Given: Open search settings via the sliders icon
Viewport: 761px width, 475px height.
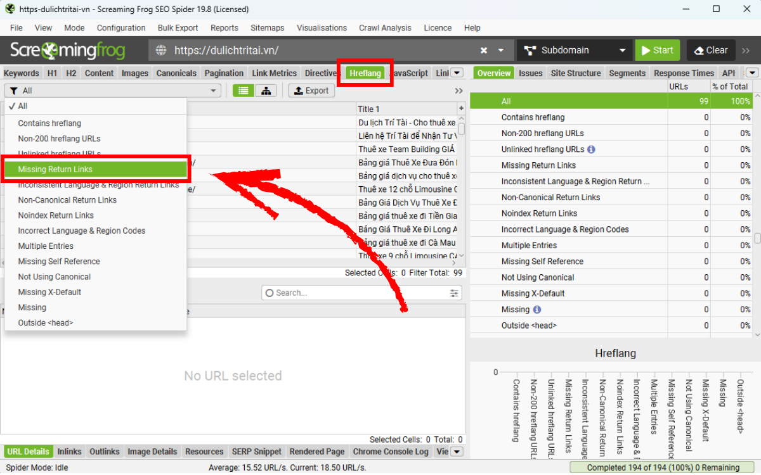Looking at the screenshot, I should [453, 293].
